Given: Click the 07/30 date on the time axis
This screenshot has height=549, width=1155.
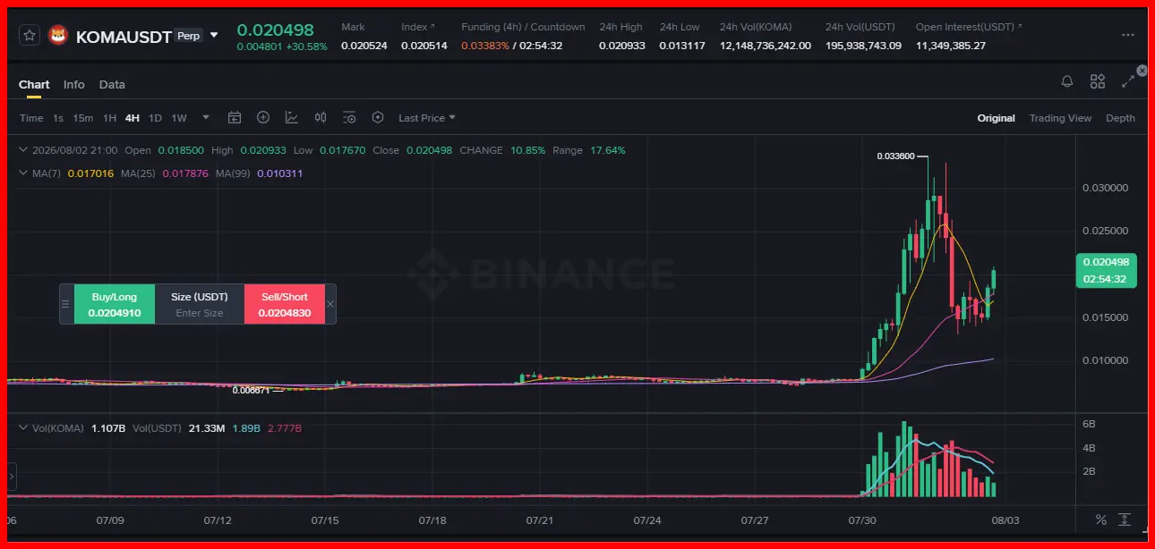Looking at the screenshot, I should pos(862,519).
